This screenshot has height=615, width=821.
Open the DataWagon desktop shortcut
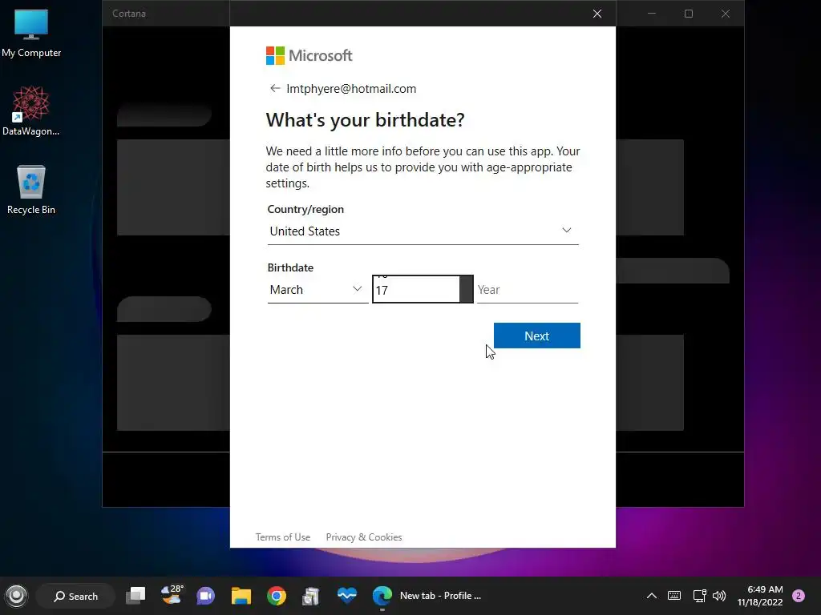[x=31, y=111]
